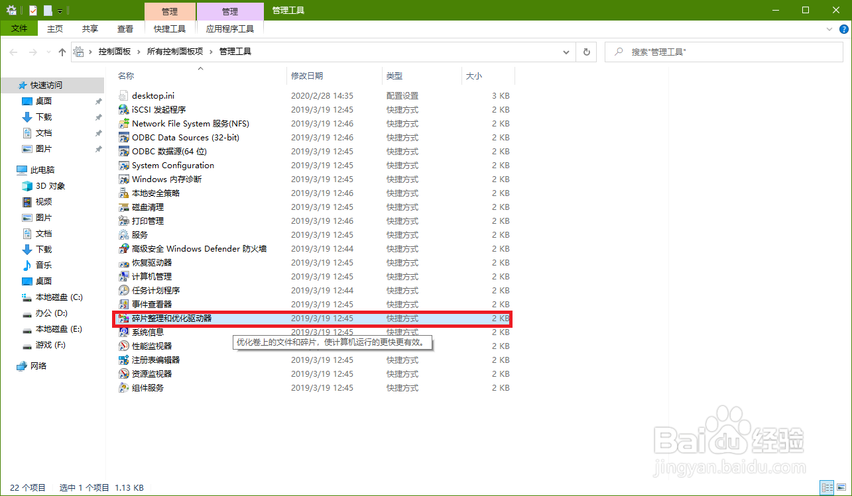Select the 服务 gear icon
Screen dimensions: 852x496
point(123,235)
